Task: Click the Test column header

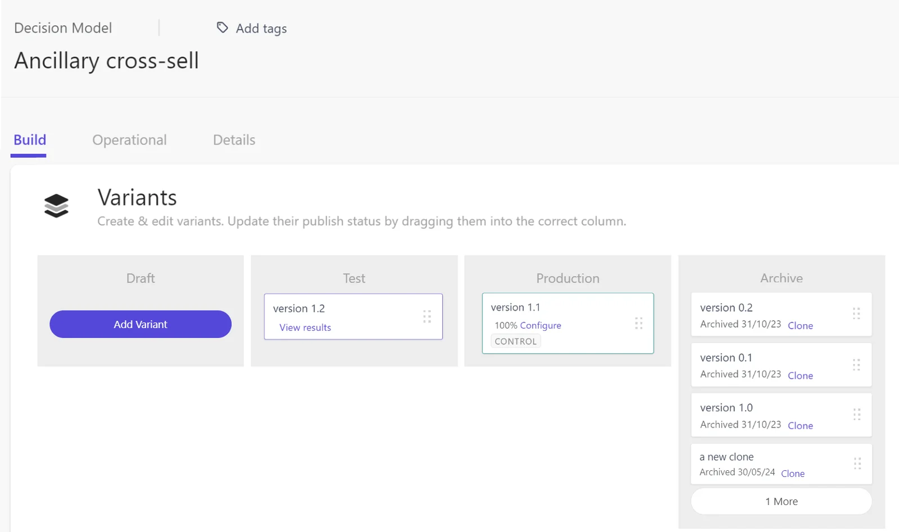Action: tap(354, 278)
